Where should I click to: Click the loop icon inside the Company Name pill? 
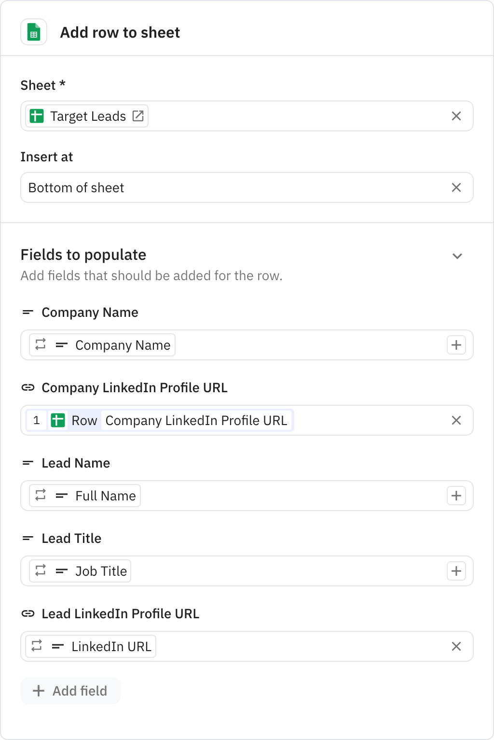pyautogui.click(x=41, y=344)
